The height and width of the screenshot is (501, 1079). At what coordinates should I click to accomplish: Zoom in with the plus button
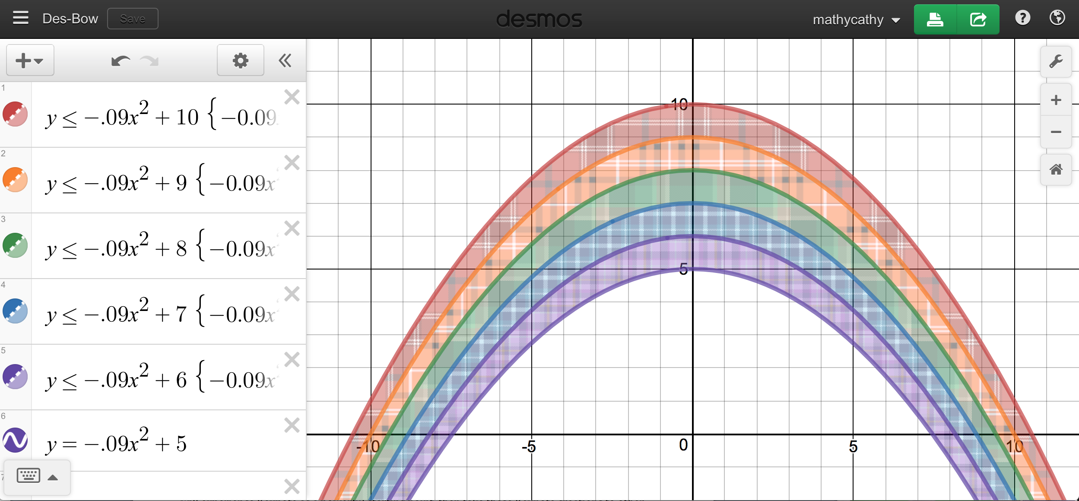(1056, 100)
